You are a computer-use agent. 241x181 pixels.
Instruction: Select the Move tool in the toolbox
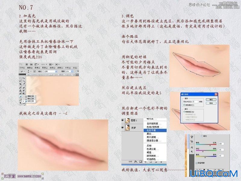(24, 78)
